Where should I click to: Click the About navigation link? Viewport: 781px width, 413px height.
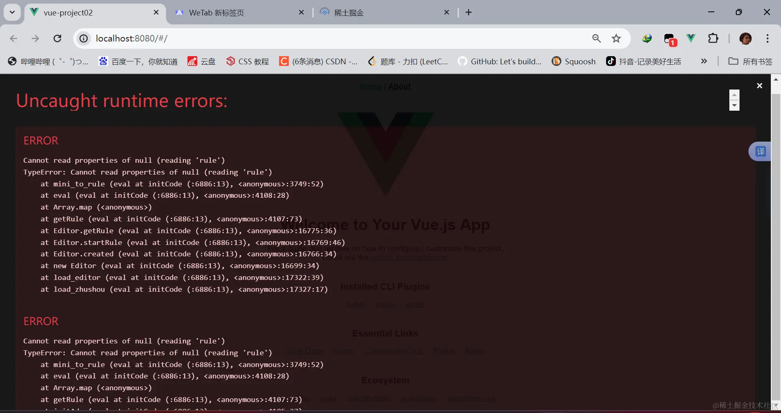(399, 86)
